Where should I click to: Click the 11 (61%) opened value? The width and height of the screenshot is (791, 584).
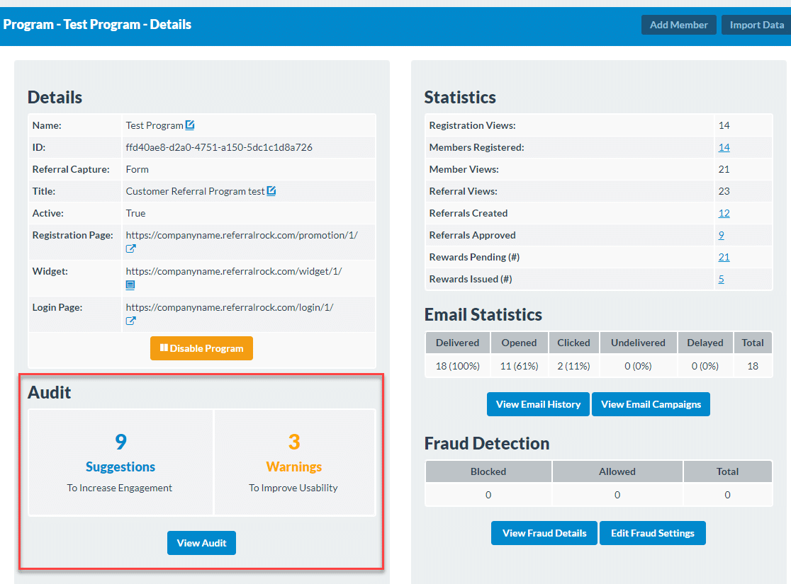tap(519, 366)
